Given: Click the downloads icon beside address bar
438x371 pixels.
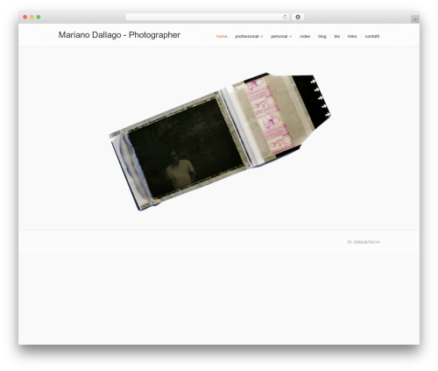Looking at the screenshot, I should click(x=298, y=18).
